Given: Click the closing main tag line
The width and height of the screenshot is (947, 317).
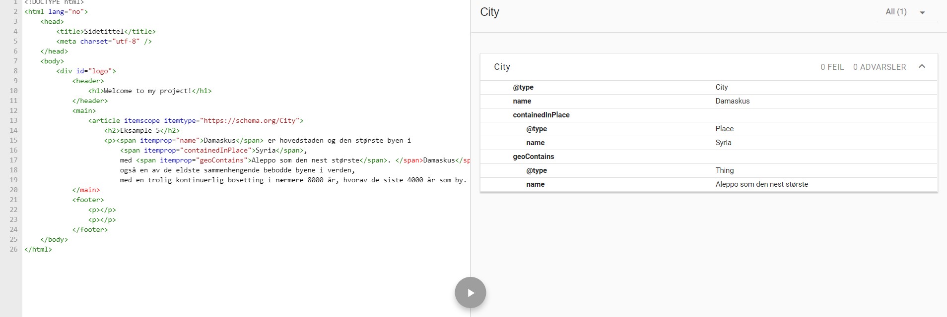Looking at the screenshot, I should click(x=86, y=190).
